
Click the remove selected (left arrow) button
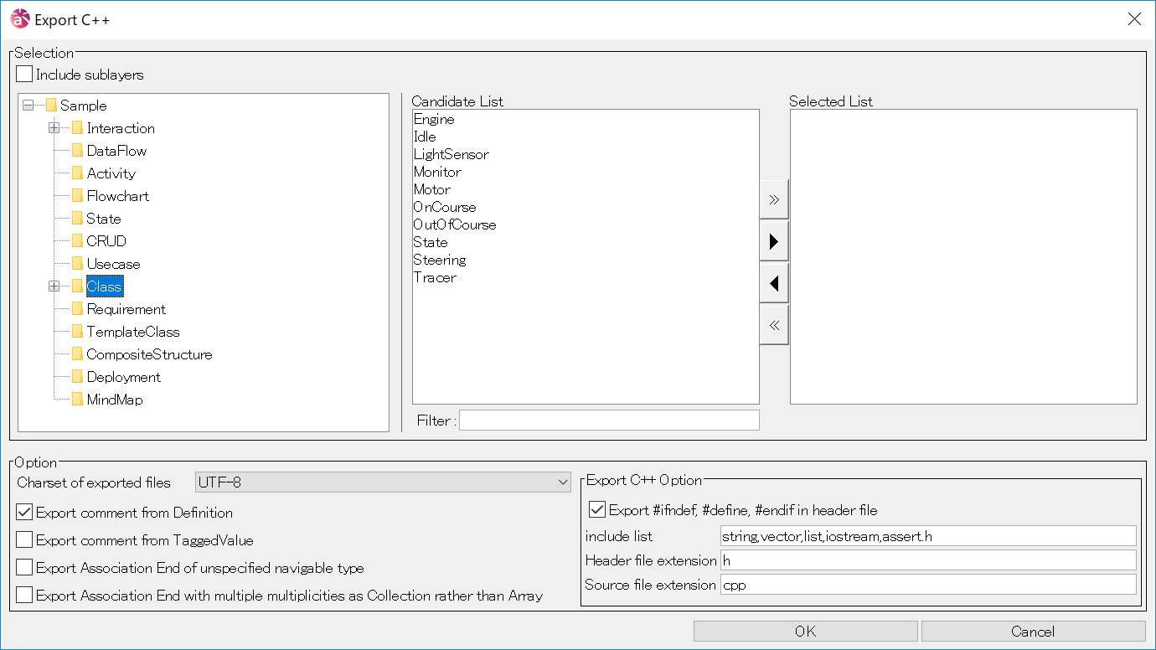(x=774, y=284)
